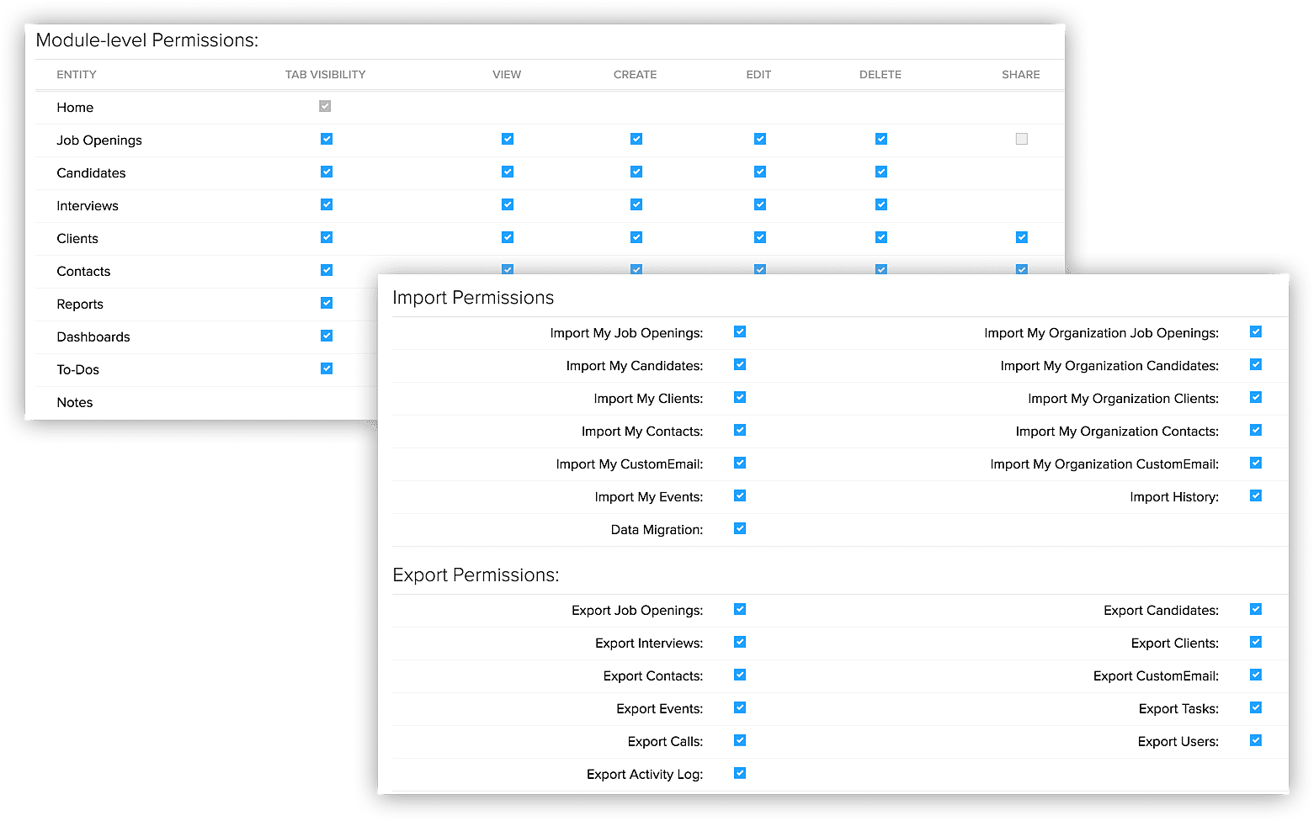Screen dimensions: 1314x821
Task: Toggle Import My Events checkbox
Action: (740, 495)
